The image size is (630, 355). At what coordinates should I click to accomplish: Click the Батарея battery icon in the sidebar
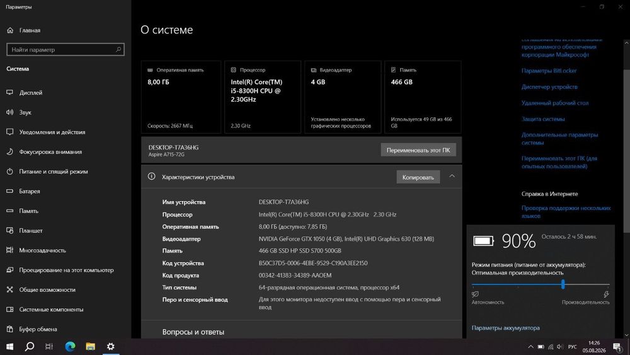(x=10, y=191)
